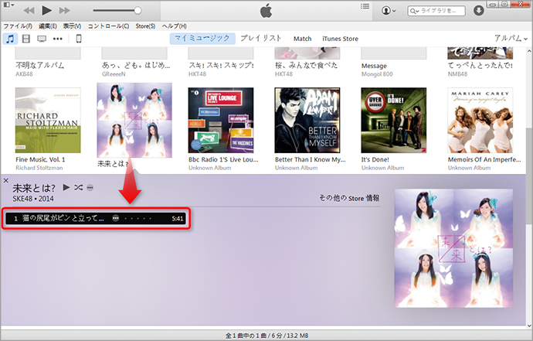The width and height of the screenshot is (533, 341).
Task: Click the library search field
Action: (x=436, y=11)
